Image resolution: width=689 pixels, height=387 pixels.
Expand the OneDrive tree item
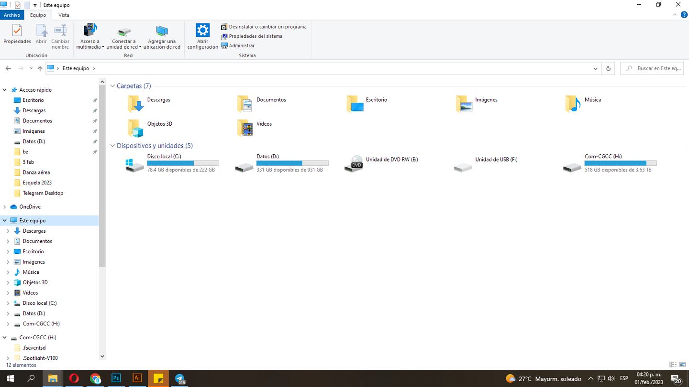4,206
